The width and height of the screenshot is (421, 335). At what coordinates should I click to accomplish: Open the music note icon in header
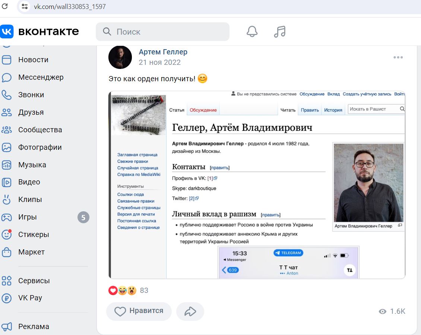click(x=280, y=31)
